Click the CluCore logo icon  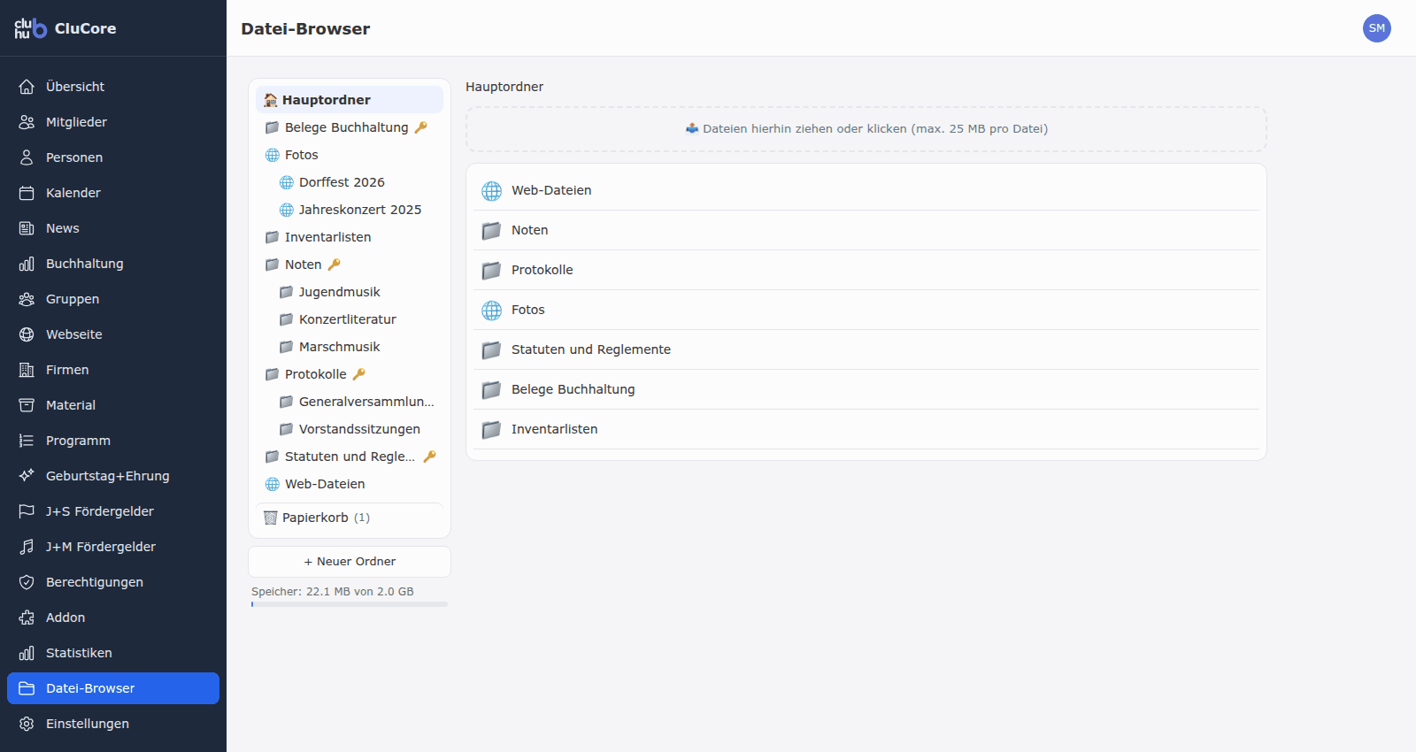pyautogui.click(x=30, y=28)
